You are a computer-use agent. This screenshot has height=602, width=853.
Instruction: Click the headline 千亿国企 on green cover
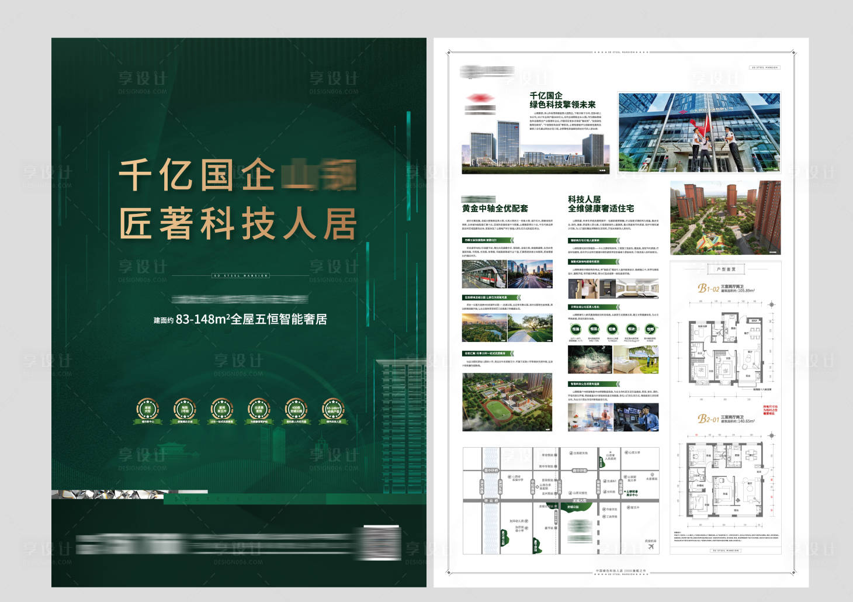[197, 175]
